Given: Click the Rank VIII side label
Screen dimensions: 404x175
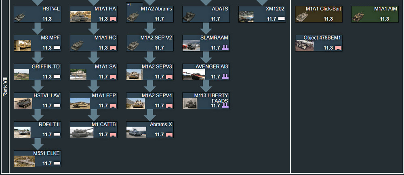Looking at the screenshot, I should pos(5,87).
